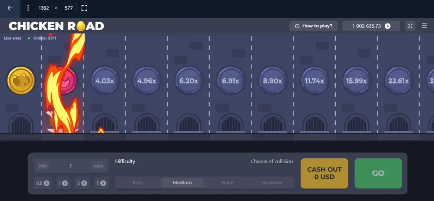This screenshot has width=434, height=201.
Task: Select Hardcore difficulty
Action: pos(272,182)
